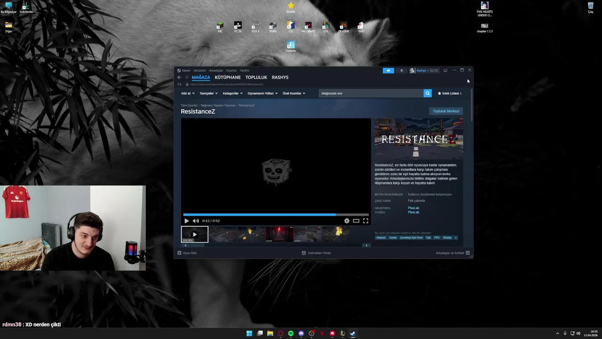Open the RASHYS profile tab
Screen dimensions: 602x339
[280, 77]
